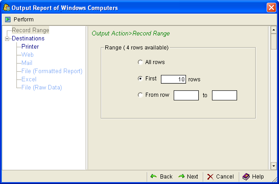Open the Printer destination
The height and width of the screenshot is (184, 279).
click(30, 46)
